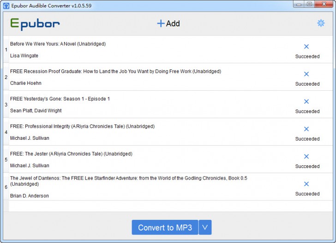Click row number 2 in the list
The height and width of the screenshot is (243, 336).
(6, 77)
